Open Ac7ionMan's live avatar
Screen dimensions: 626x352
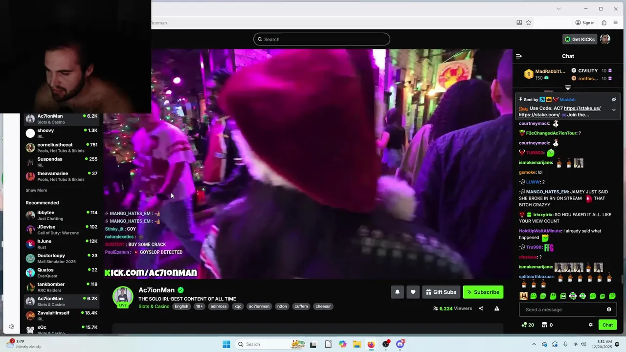tap(123, 297)
